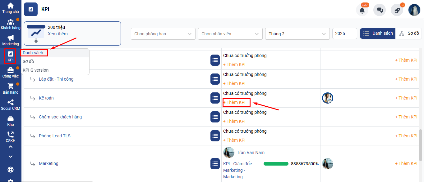Open the Khách hàng customers module
The width and height of the screenshot is (424, 182).
click(11, 24)
